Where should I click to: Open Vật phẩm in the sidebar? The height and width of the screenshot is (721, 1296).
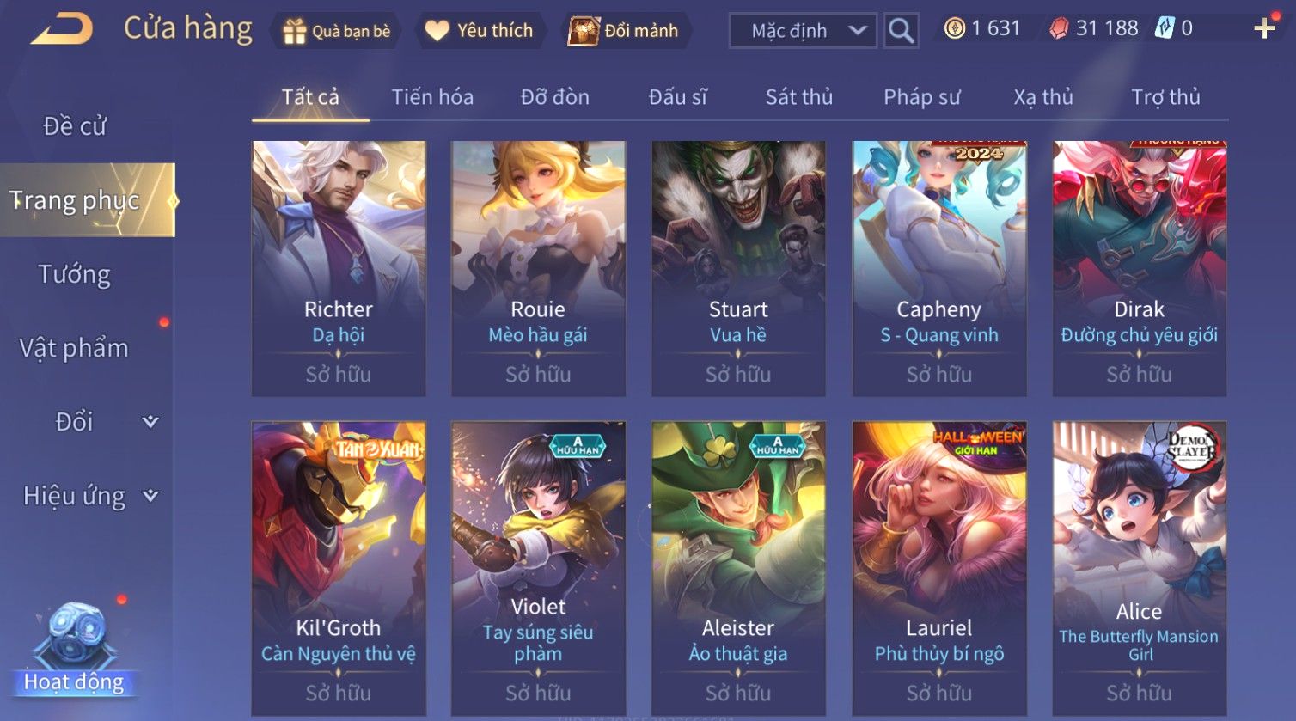coord(75,348)
